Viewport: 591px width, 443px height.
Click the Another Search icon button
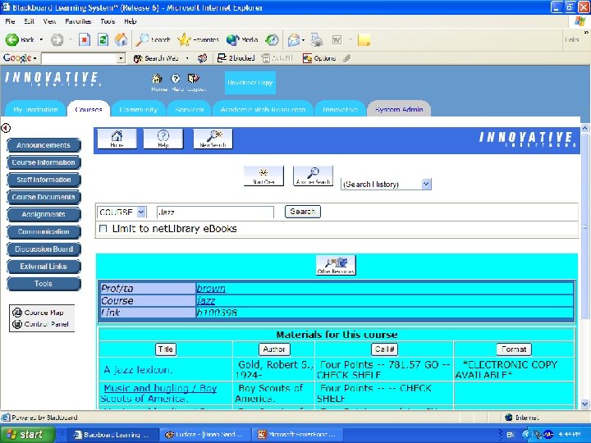313,176
